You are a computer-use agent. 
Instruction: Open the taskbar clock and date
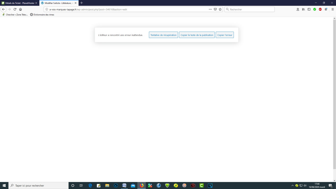pyautogui.click(x=317, y=185)
